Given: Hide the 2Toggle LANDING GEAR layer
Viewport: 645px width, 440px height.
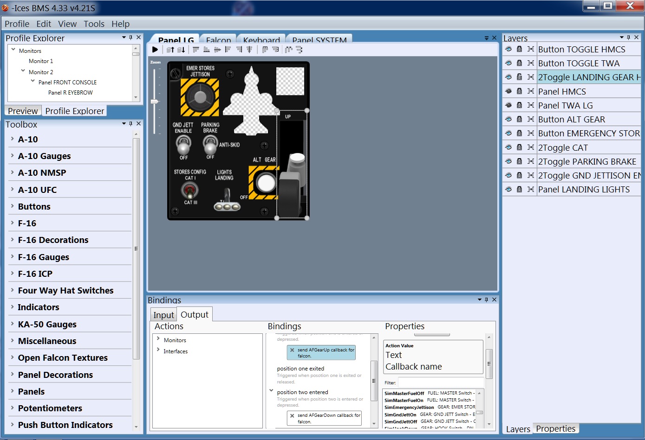Looking at the screenshot, I should point(508,77).
